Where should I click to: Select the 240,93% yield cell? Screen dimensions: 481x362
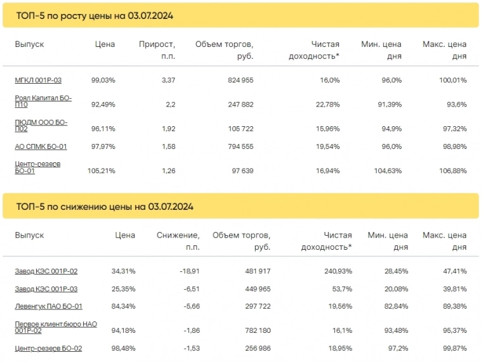335,271
